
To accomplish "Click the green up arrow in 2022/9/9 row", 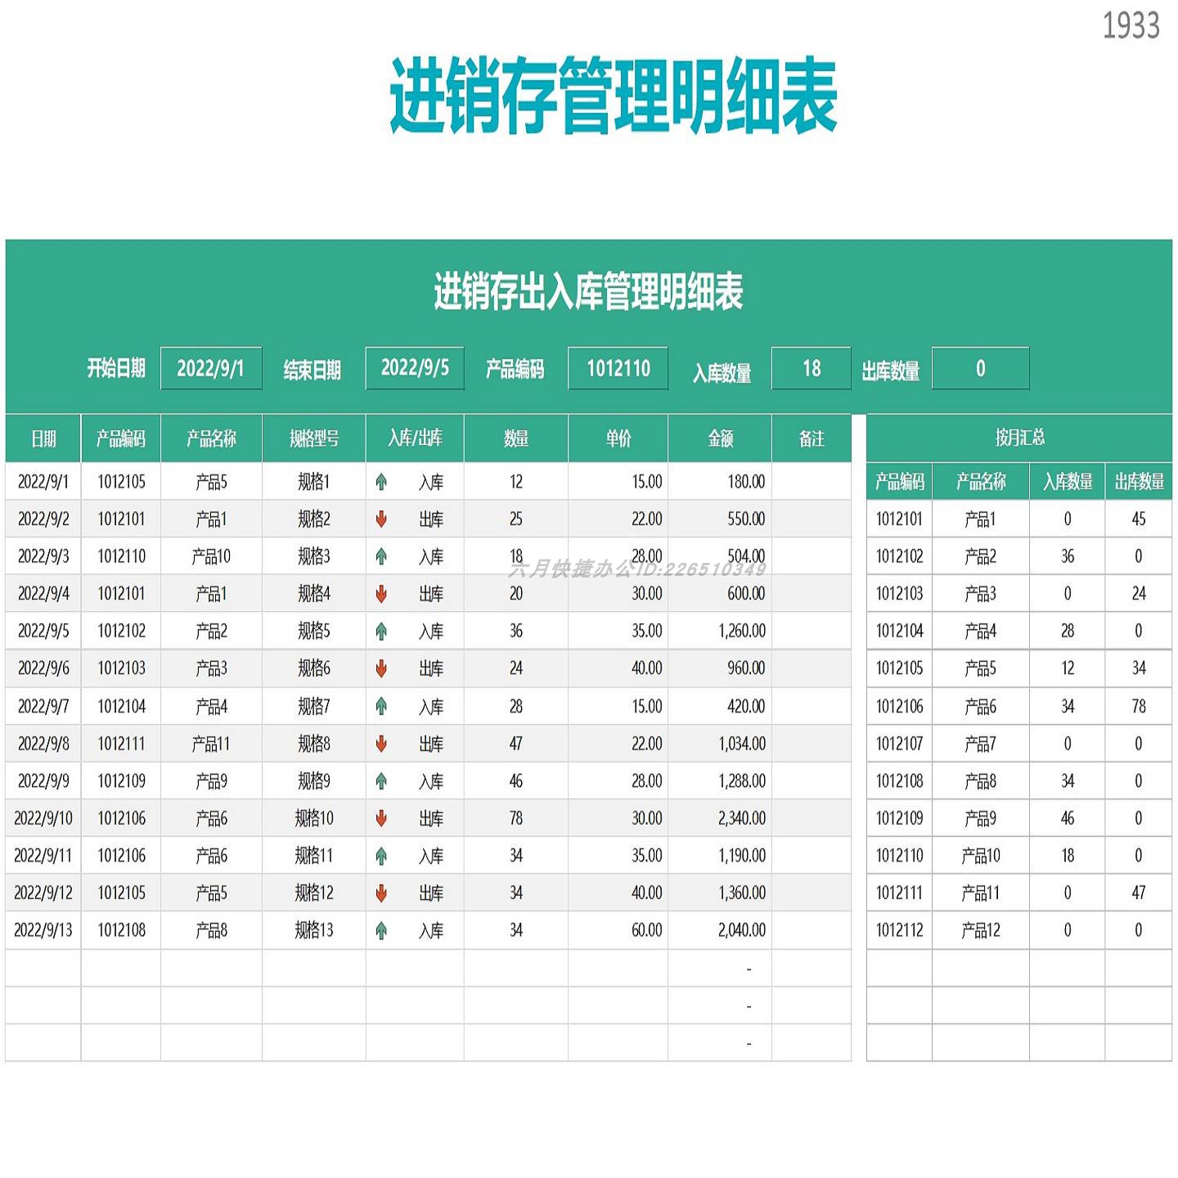I will tap(381, 781).
